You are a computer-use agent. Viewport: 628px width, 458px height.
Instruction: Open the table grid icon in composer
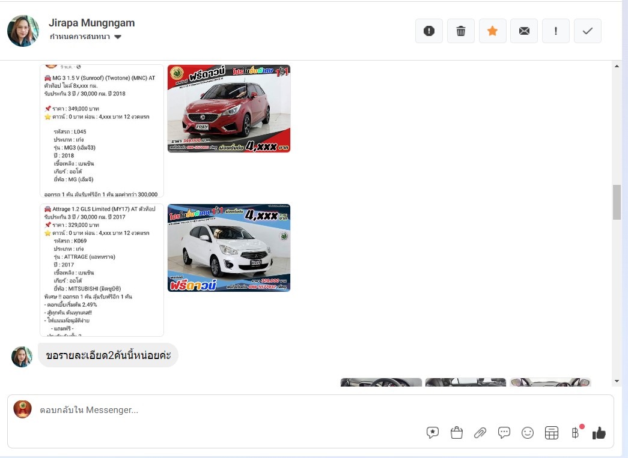click(552, 433)
